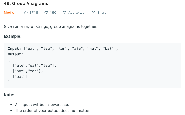Select the Share text link
The image size is (185, 115).
[x=102, y=13]
